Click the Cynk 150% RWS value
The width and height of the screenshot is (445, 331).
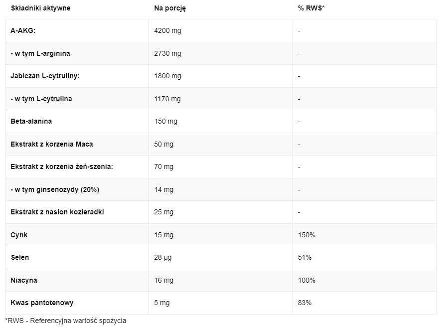tap(306, 235)
